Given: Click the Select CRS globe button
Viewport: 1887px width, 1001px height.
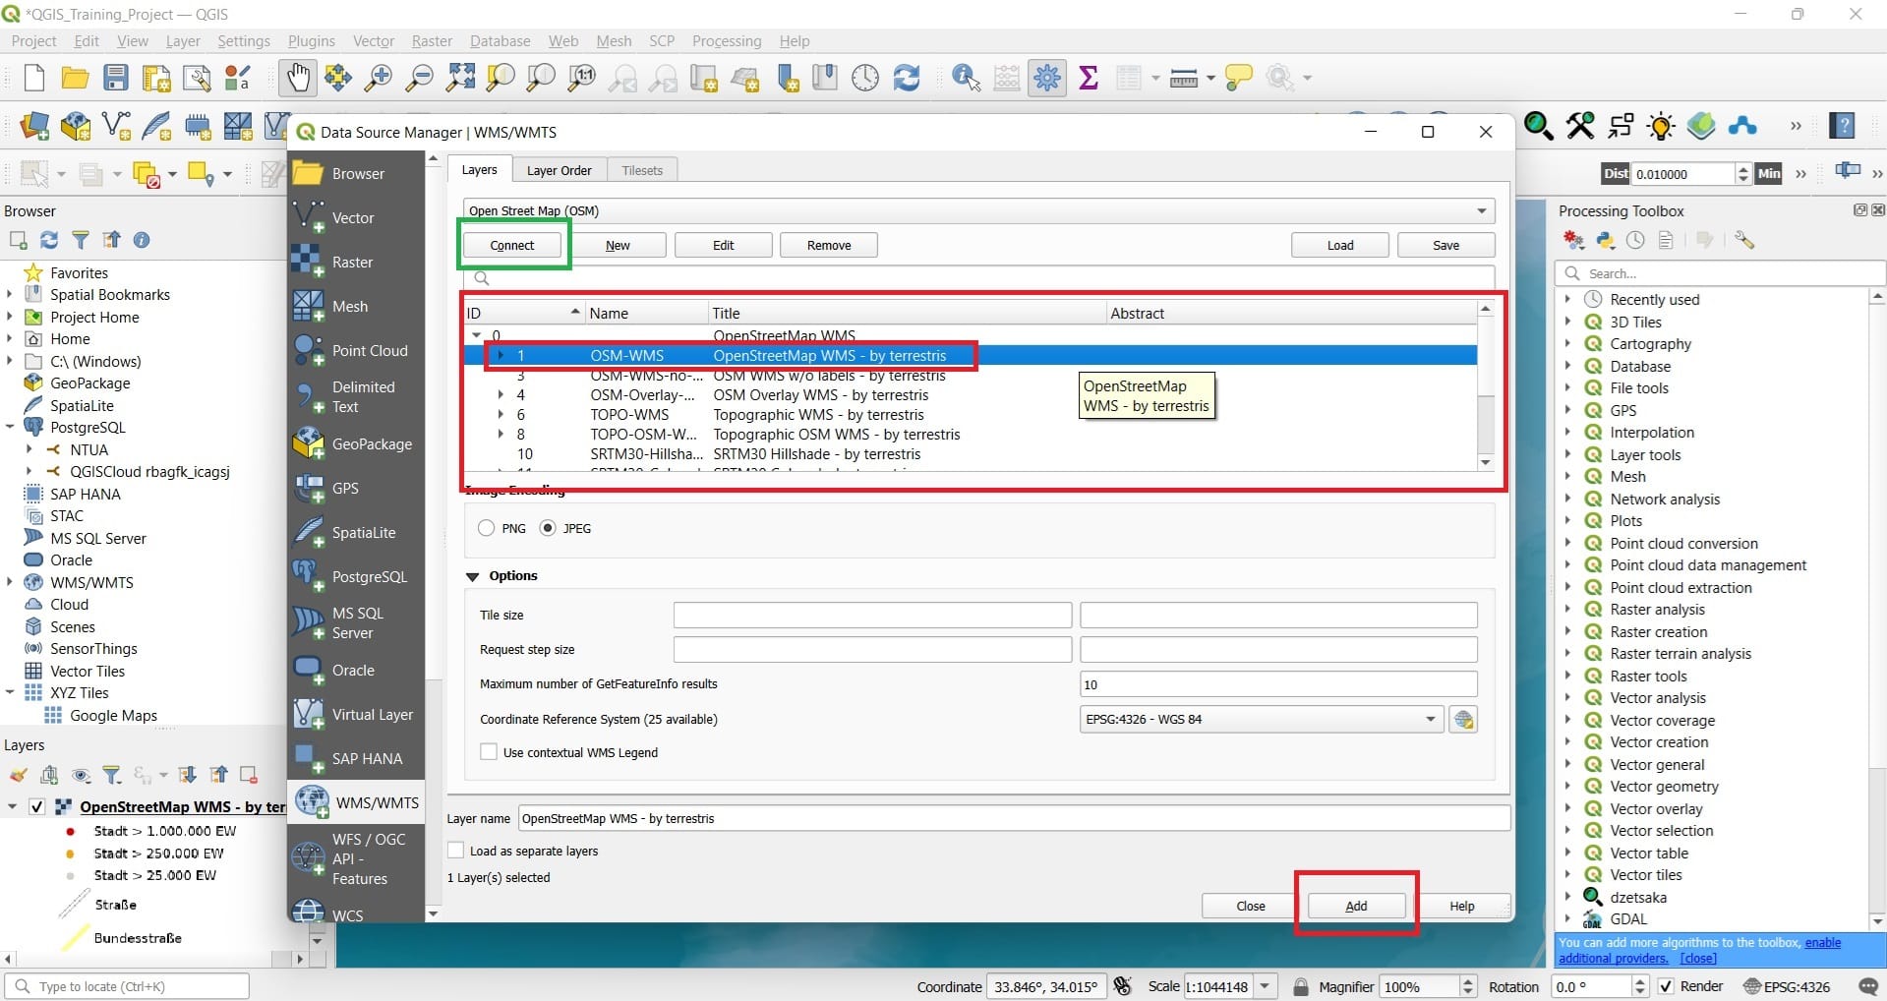Looking at the screenshot, I should (x=1463, y=720).
